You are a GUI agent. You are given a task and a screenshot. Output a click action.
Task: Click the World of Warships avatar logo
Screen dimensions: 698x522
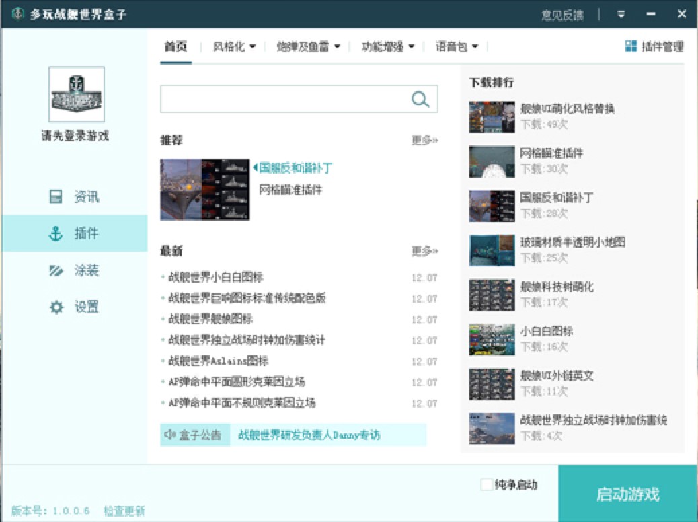click(x=77, y=94)
